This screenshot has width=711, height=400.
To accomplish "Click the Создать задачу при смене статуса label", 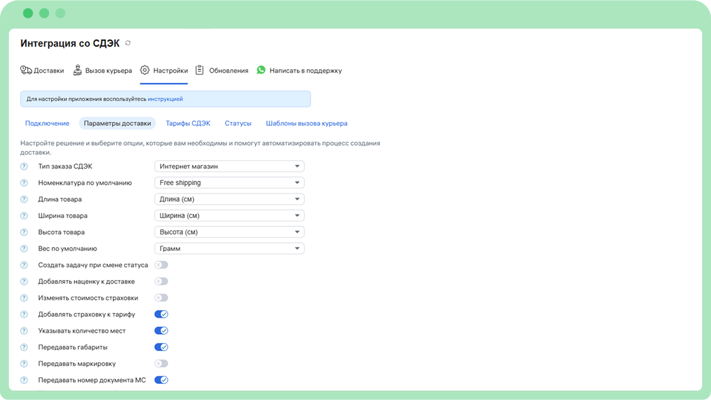I will click(93, 265).
